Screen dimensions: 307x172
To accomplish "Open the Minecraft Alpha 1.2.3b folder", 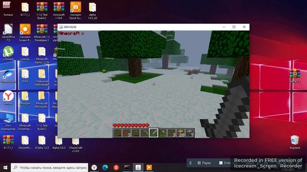I will coord(42,55).
